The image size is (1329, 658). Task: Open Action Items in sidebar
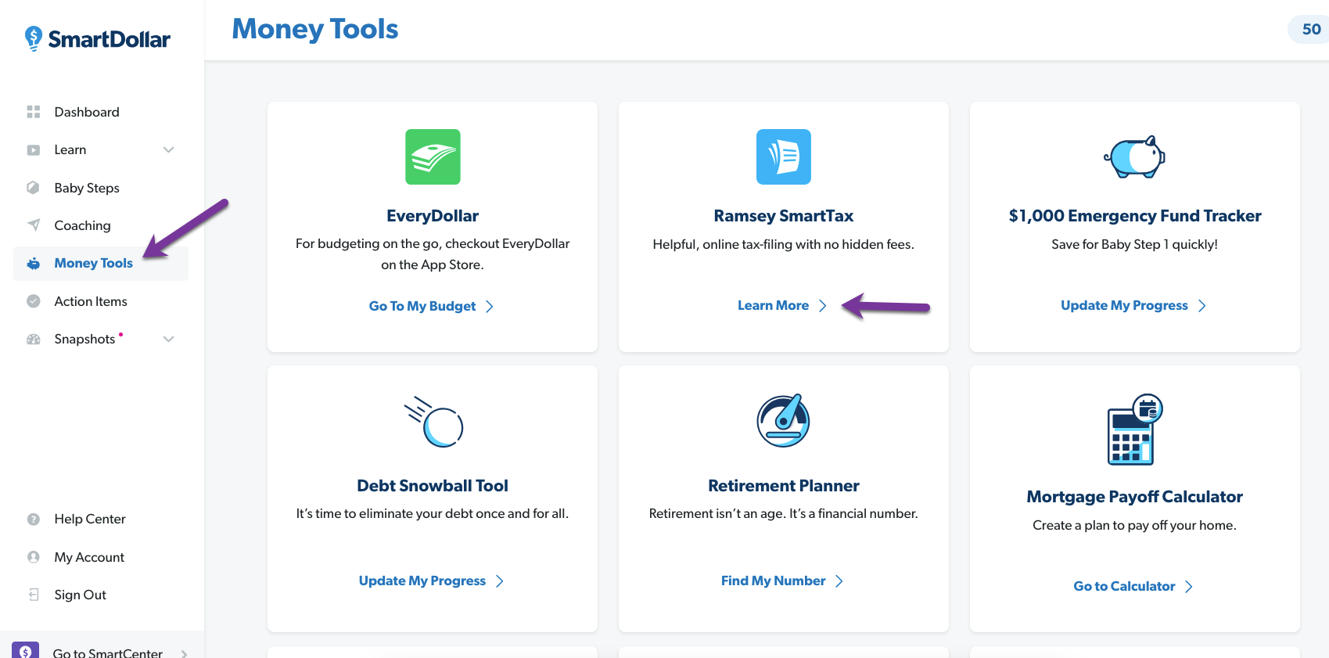90,301
